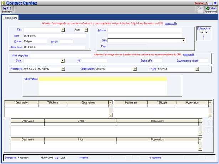Click the Né Le date field

click(66, 42)
